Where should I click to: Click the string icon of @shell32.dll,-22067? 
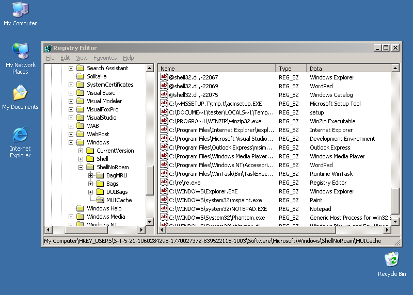coord(164,77)
